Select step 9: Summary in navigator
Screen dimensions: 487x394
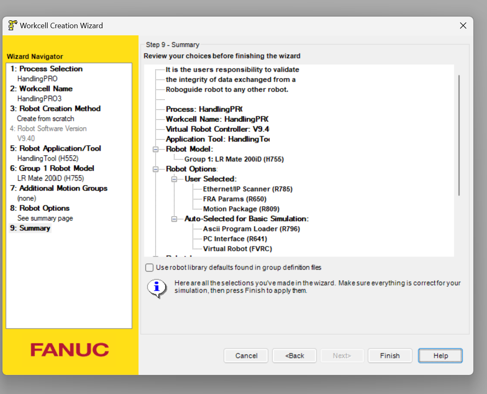[x=30, y=228]
